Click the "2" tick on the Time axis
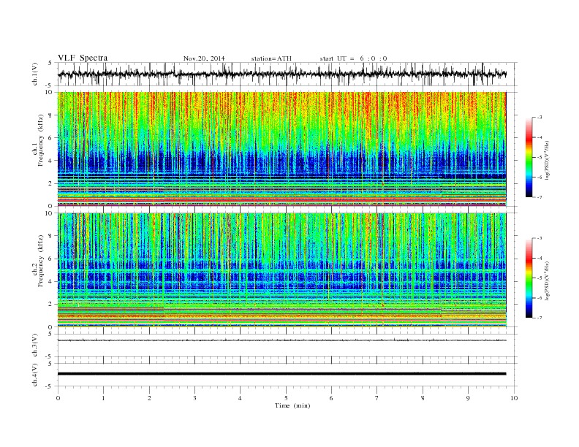The width and height of the screenshot is (579, 447). [x=149, y=398]
